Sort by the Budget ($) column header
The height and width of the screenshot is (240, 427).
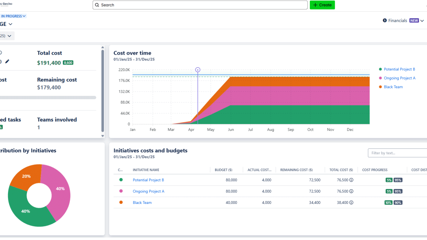pyautogui.click(x=223, y=170)
